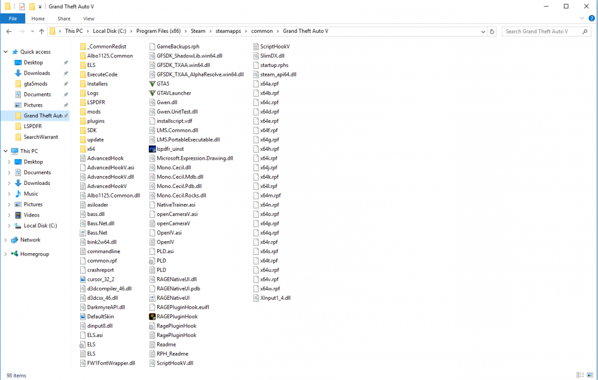Go back with the Back arrow button
598x380 pixels.
[9, 31]
